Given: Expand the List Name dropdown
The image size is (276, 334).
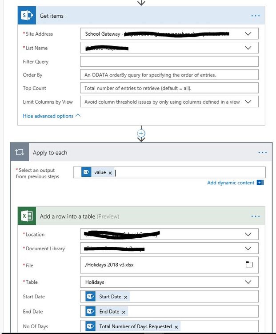Looking at the screenshot, I should [248, 48].
